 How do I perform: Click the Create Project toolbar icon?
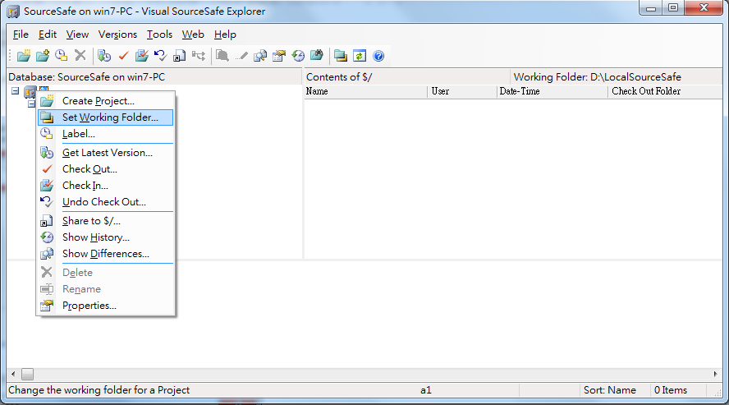[25, 56]
